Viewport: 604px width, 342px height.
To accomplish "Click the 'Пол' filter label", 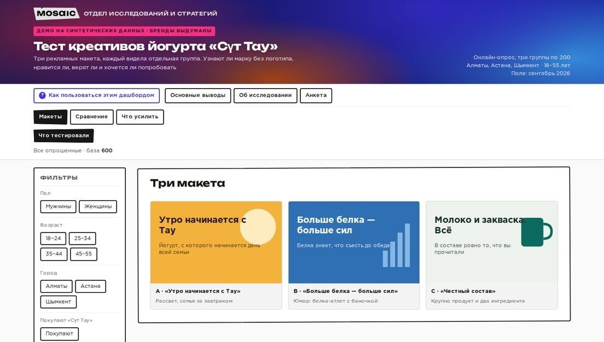I will (x=45, y=193).
